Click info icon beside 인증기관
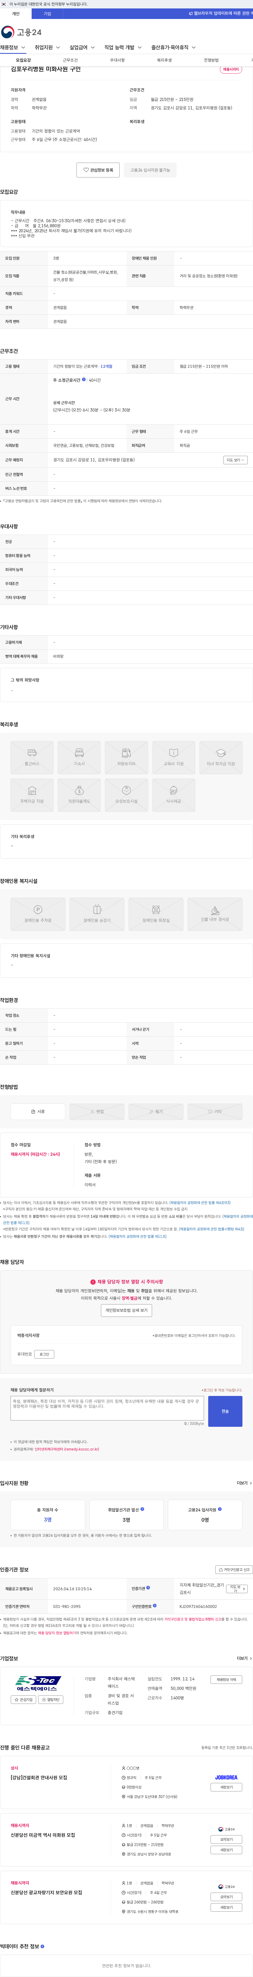The image size is (253, 1977). [148, 1588]
